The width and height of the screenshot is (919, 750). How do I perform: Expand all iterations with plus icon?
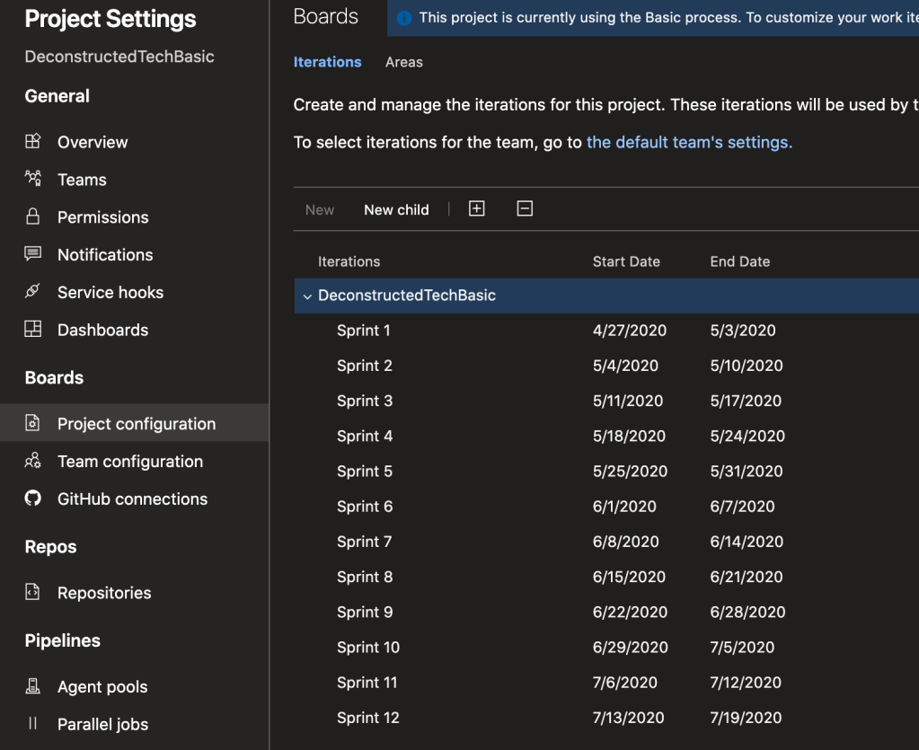coord(477,208)
